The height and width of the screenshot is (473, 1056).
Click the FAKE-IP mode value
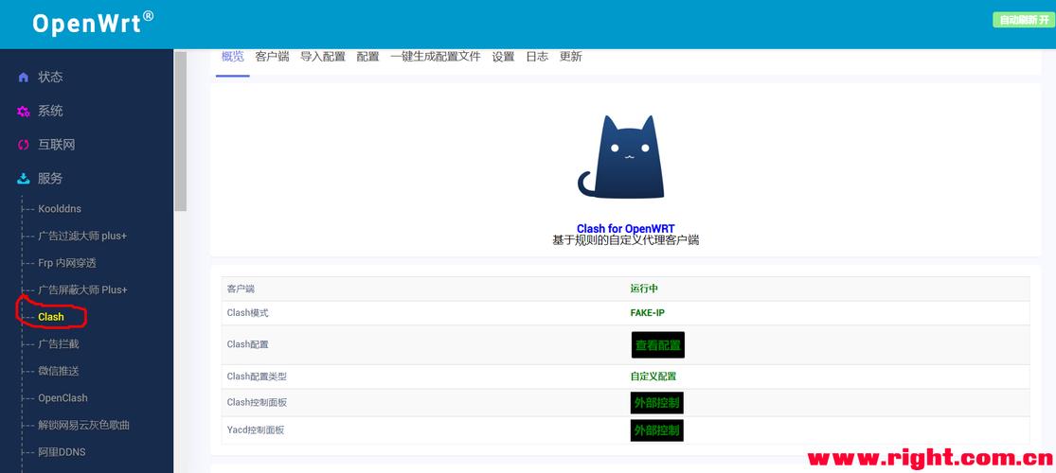pyautogui.click(x=647, y=313)
